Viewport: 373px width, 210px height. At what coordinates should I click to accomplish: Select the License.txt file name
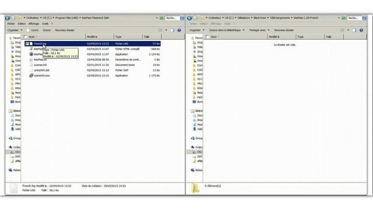pyautogui.click(x=40, y=65)
